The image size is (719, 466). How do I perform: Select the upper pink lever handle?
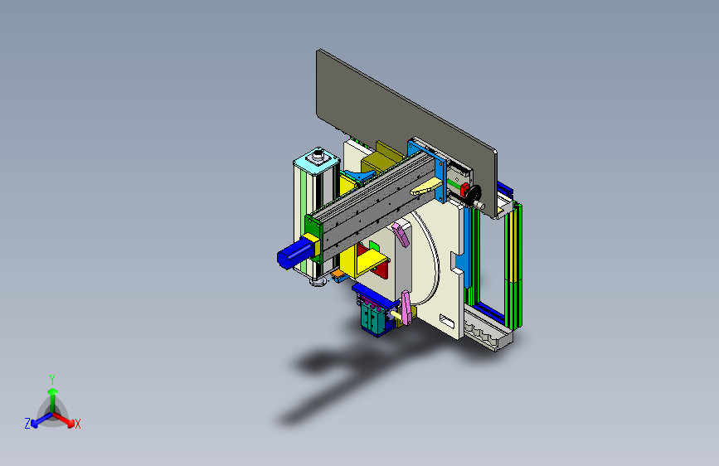pos(401,235)
